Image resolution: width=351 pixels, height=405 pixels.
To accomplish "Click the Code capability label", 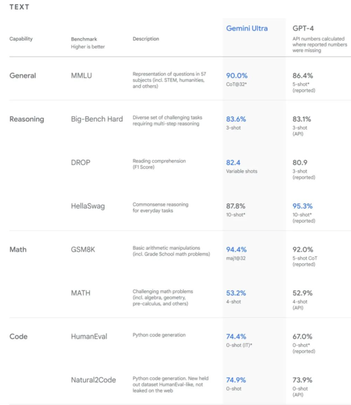I will [x=18, y=337].
